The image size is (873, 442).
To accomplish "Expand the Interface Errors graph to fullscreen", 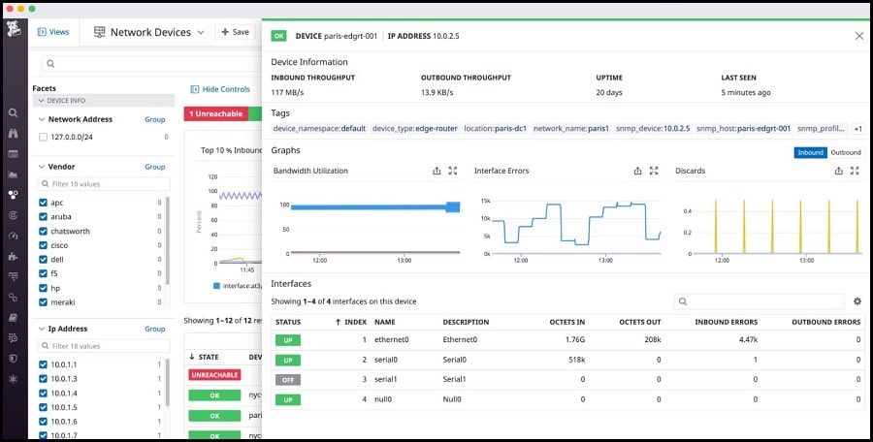I will [654, 171].
